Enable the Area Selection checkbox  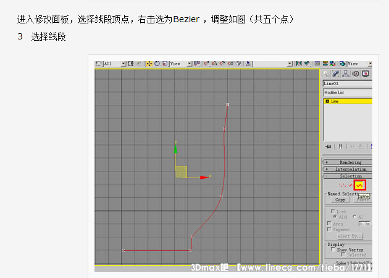click(x=329, y=223)
